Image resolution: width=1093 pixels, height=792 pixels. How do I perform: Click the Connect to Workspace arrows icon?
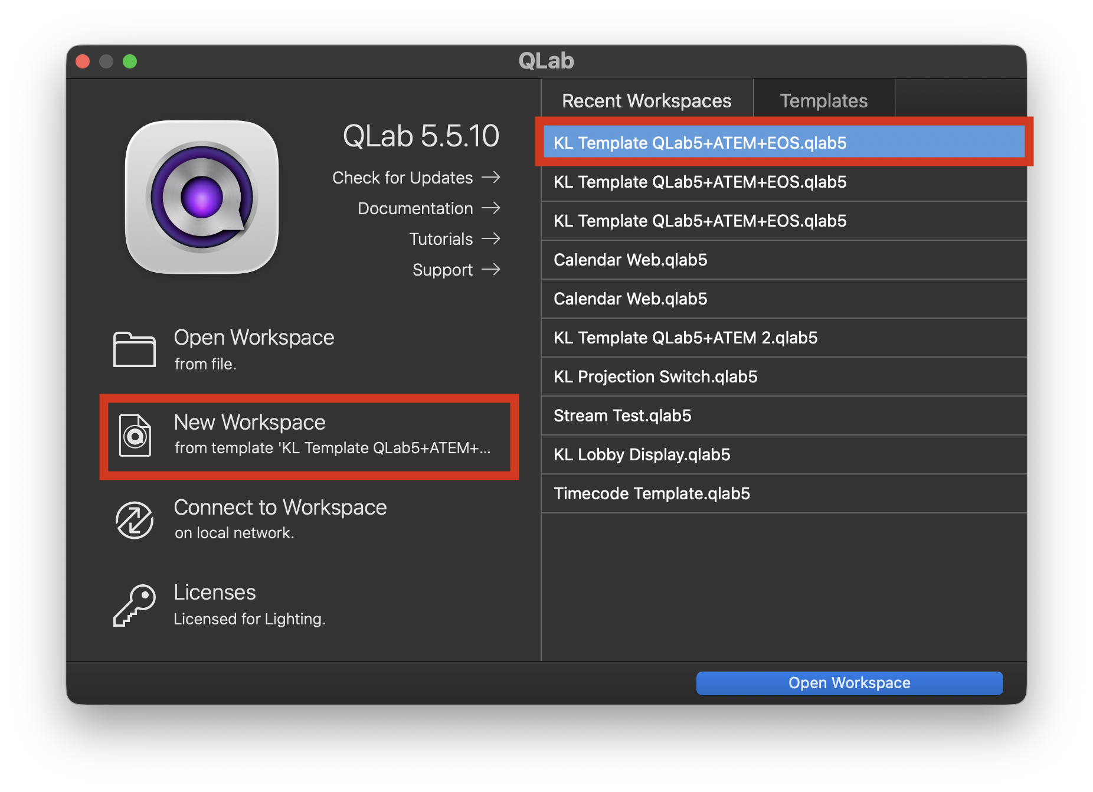click(135, 520)
